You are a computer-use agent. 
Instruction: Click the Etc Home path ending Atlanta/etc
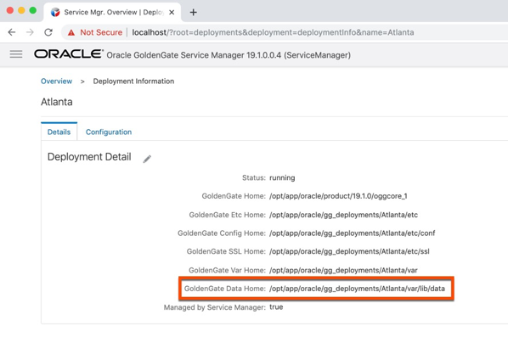(343, 215)
